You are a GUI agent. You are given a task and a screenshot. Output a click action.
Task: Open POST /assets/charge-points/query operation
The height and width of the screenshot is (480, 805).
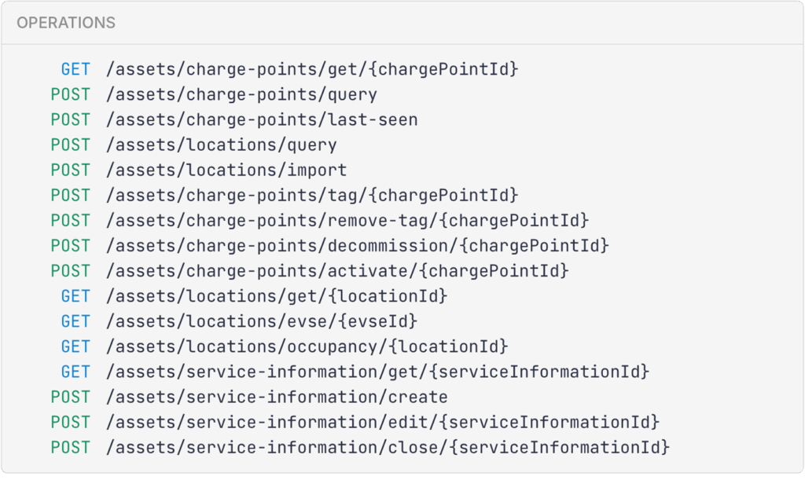(241, 94)
